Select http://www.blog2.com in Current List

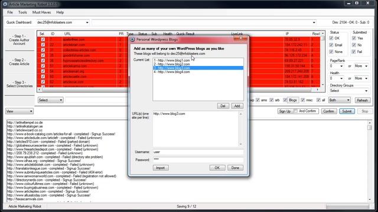click(x=198, y=64)
